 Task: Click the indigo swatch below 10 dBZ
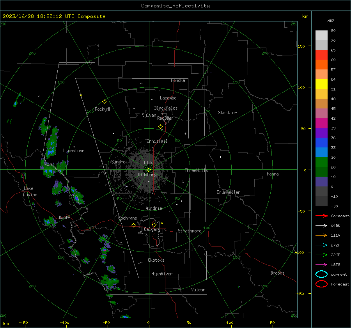click(x=321, y=182)
